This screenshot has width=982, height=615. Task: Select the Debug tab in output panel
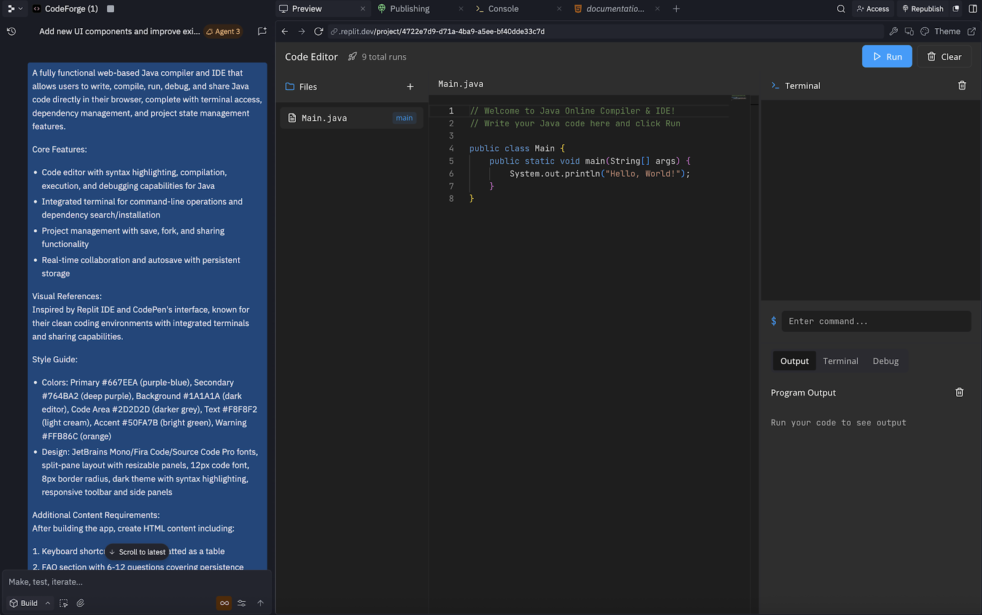point(885,361)
